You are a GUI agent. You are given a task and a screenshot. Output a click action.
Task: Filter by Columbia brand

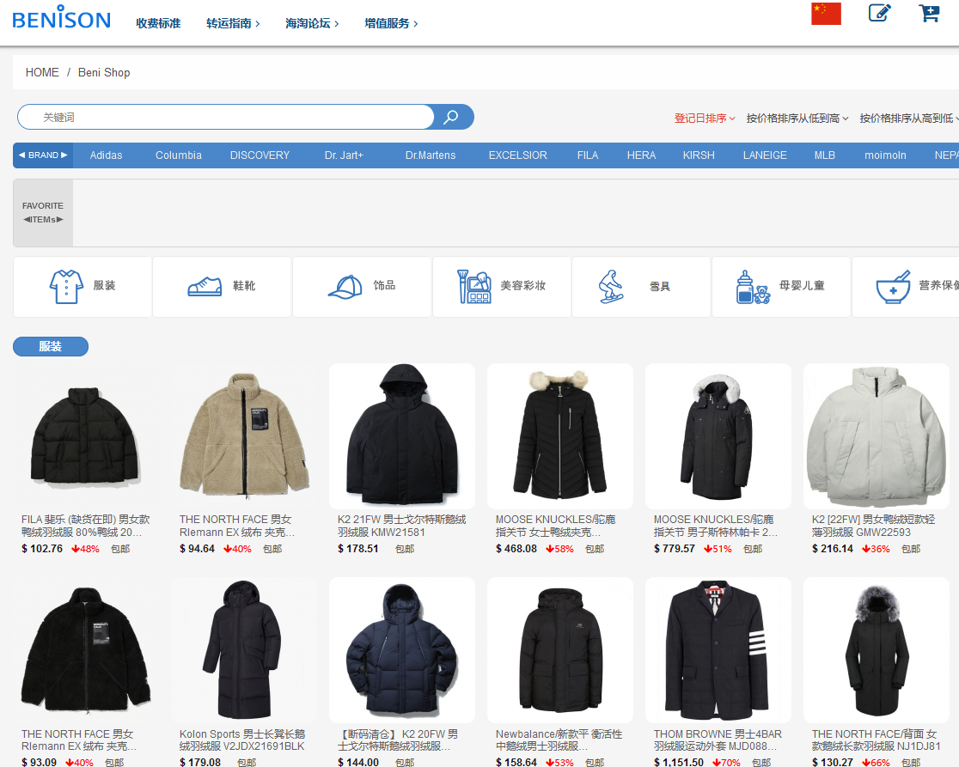[179, 155]
